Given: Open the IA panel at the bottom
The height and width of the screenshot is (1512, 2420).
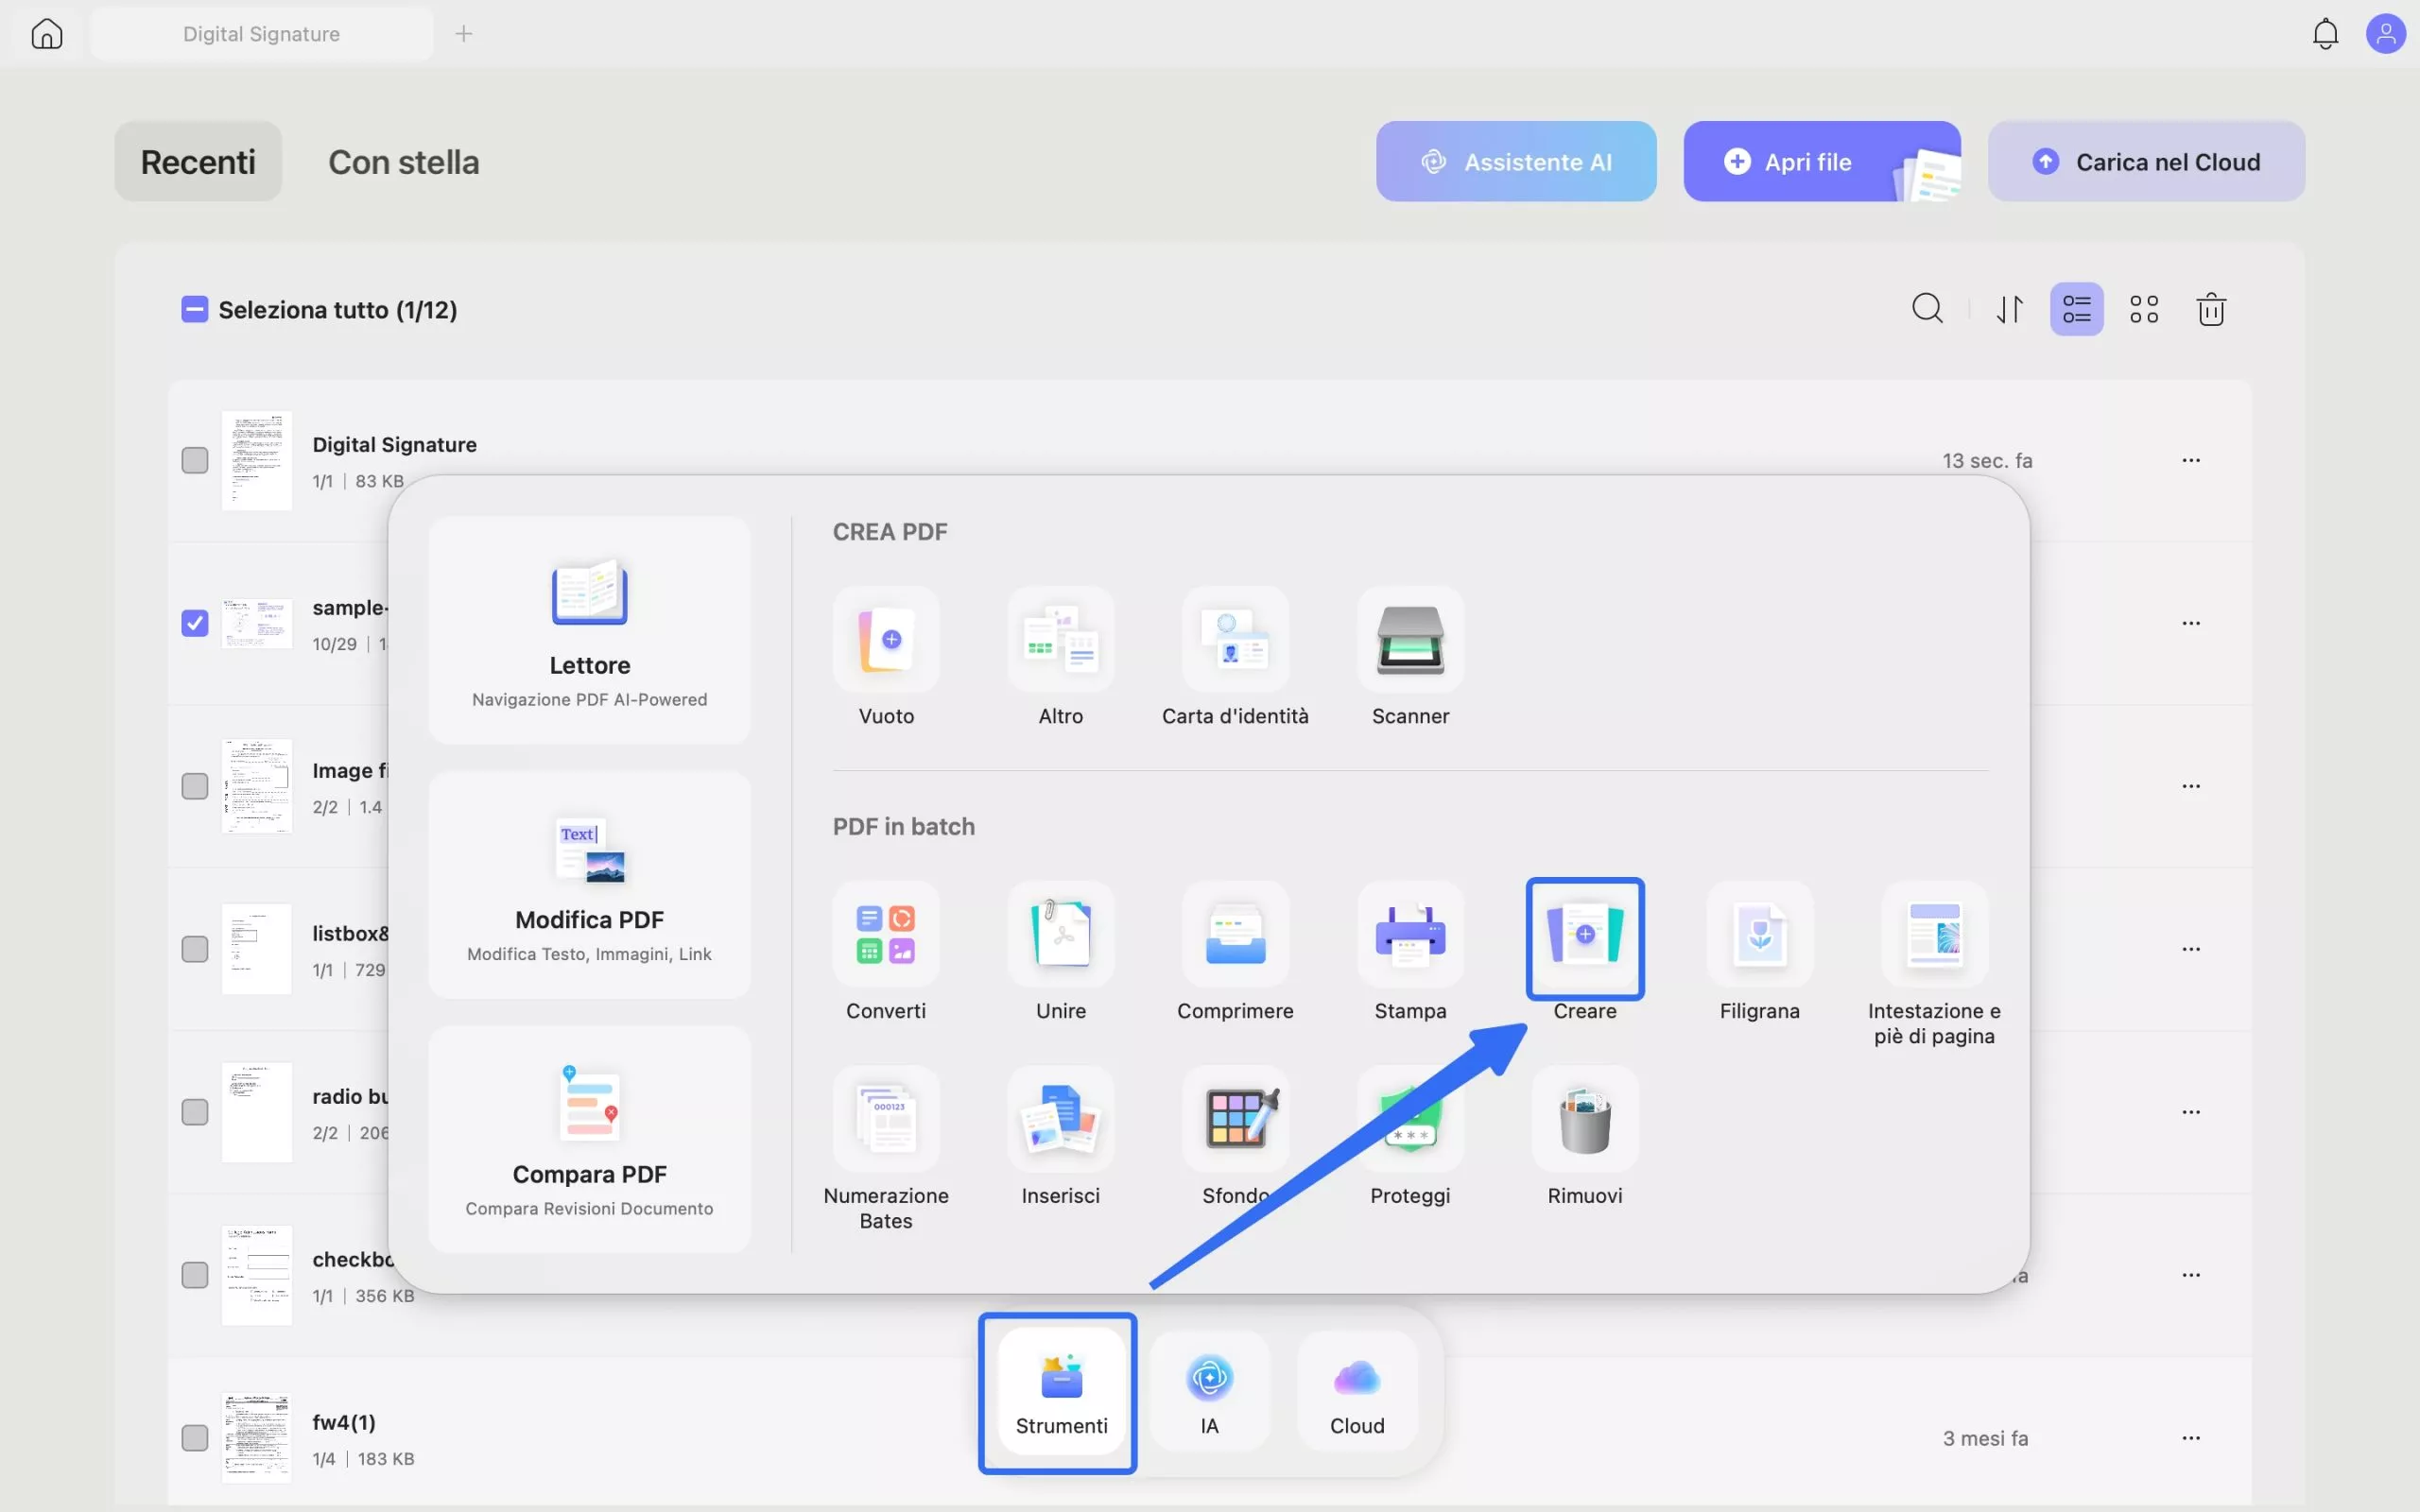Looking at the screenshot, I should tap(1208, 1392).
